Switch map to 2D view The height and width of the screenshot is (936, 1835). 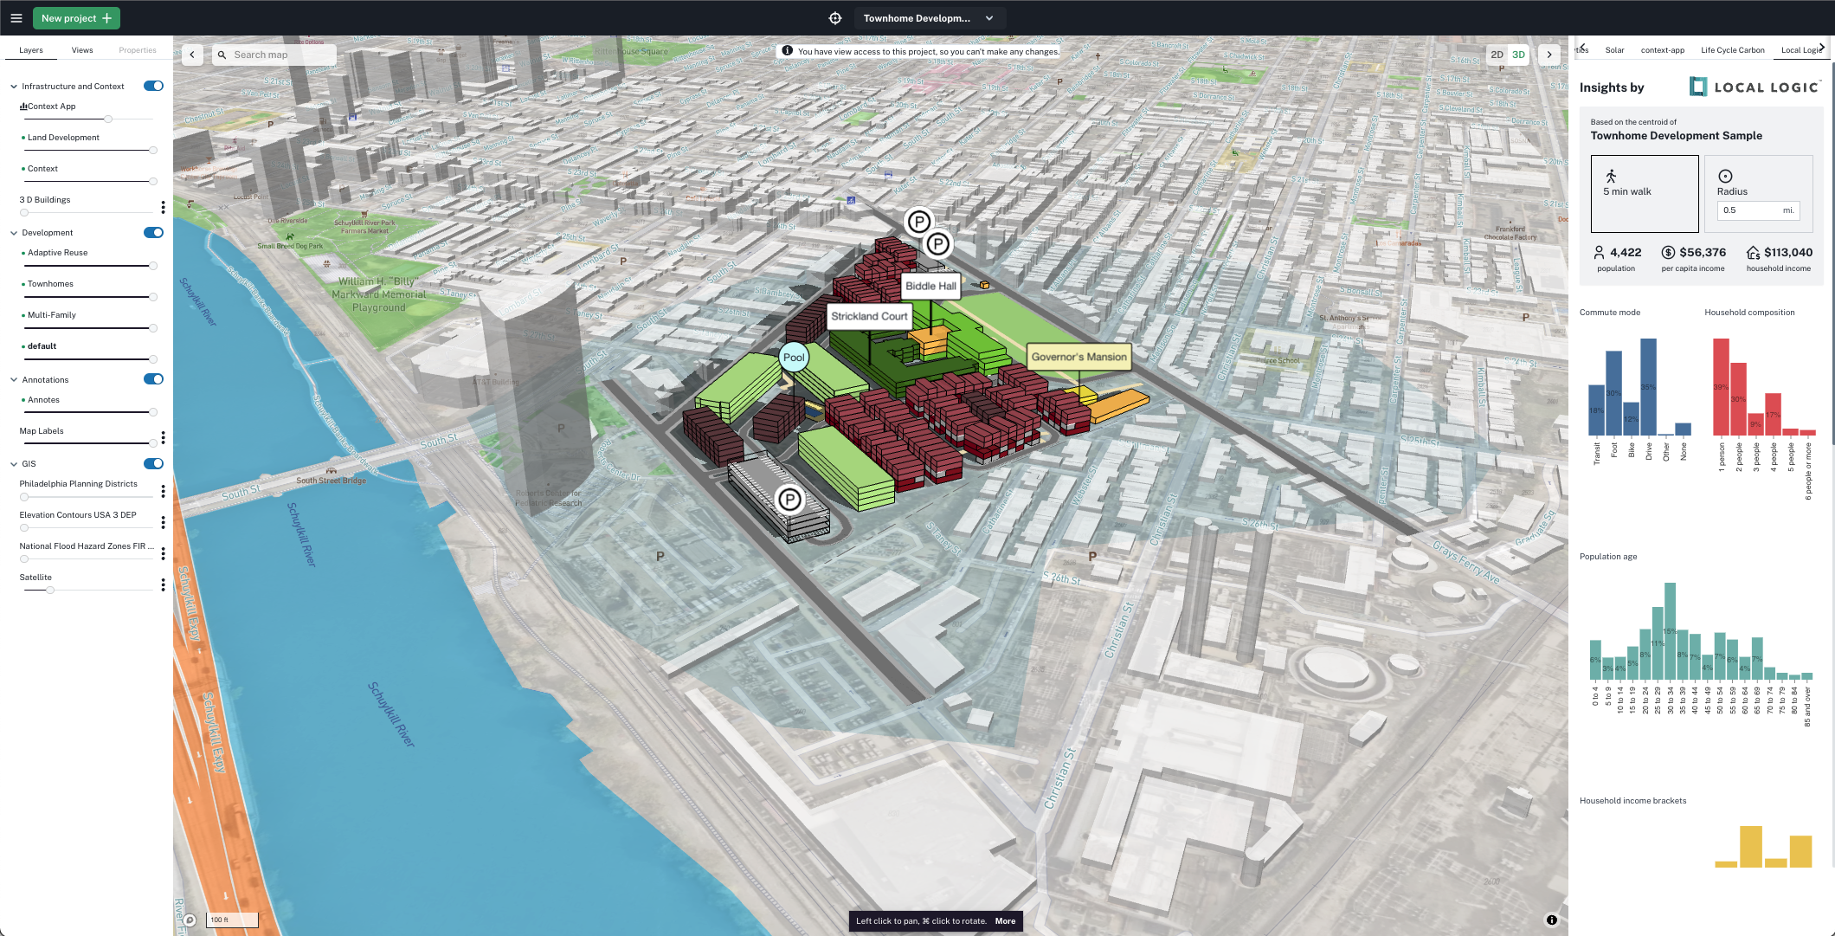(1497, 55)
